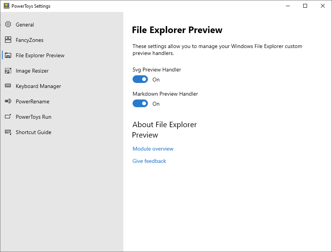Switch to the FancyZones page
Viewport: 332px width, 252px height.
30,40
